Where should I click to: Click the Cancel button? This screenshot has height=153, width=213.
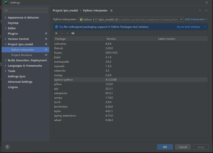183,147
